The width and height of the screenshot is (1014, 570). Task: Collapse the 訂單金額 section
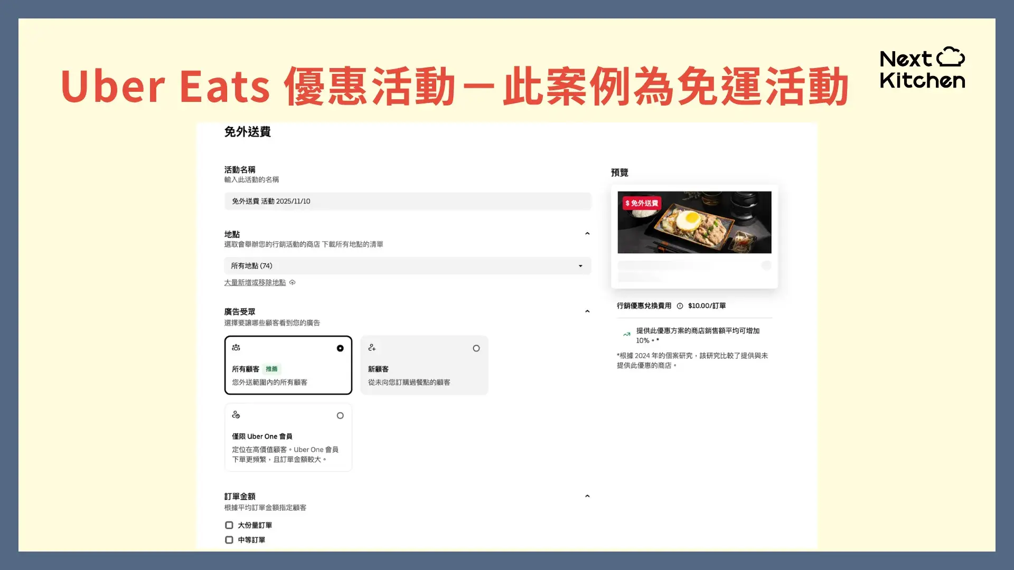coord(587,496)
